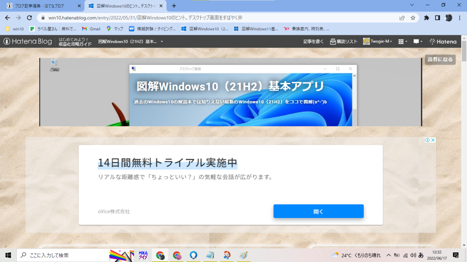Image resolution: width=467 pixels, height=262 pixels.
Task: Open the ラベル屋さん bookmark
Action: [x=53, y=29]
